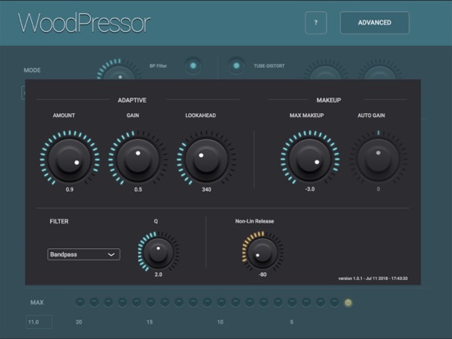Click the MAX MAKEUP knob
The height and width of the screenshot is (339, 452).
click(310, 160)
